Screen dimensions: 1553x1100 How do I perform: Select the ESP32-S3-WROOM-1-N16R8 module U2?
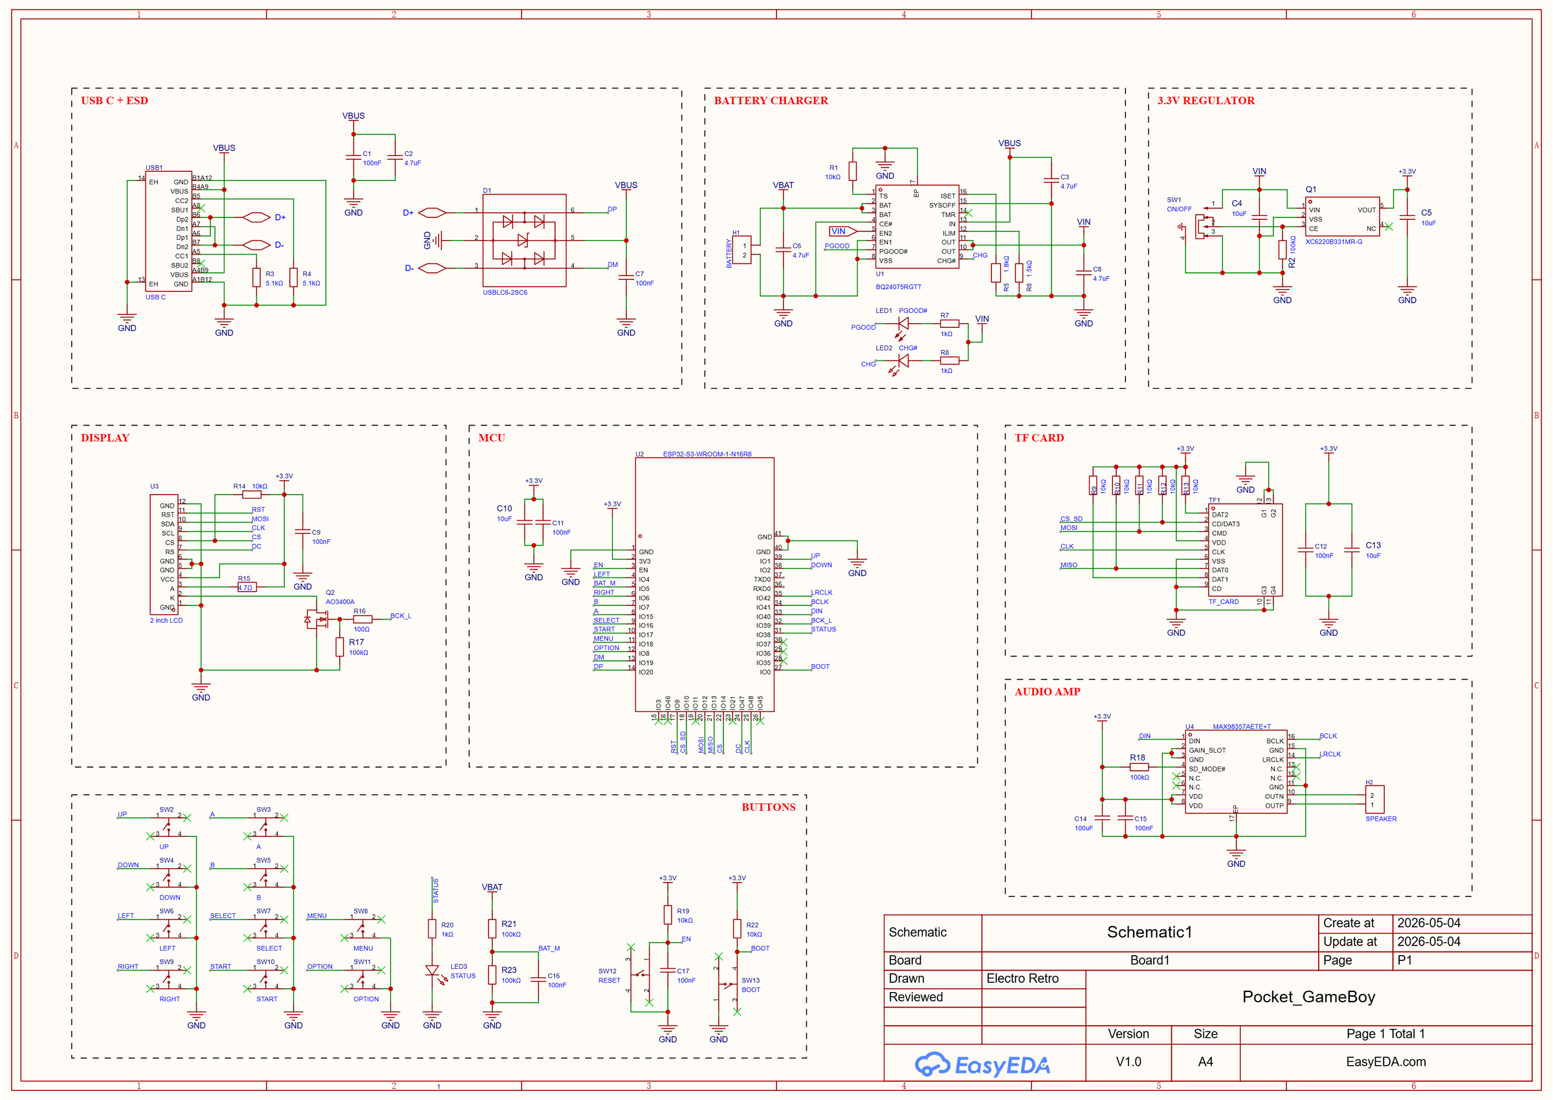coord(704,585)
